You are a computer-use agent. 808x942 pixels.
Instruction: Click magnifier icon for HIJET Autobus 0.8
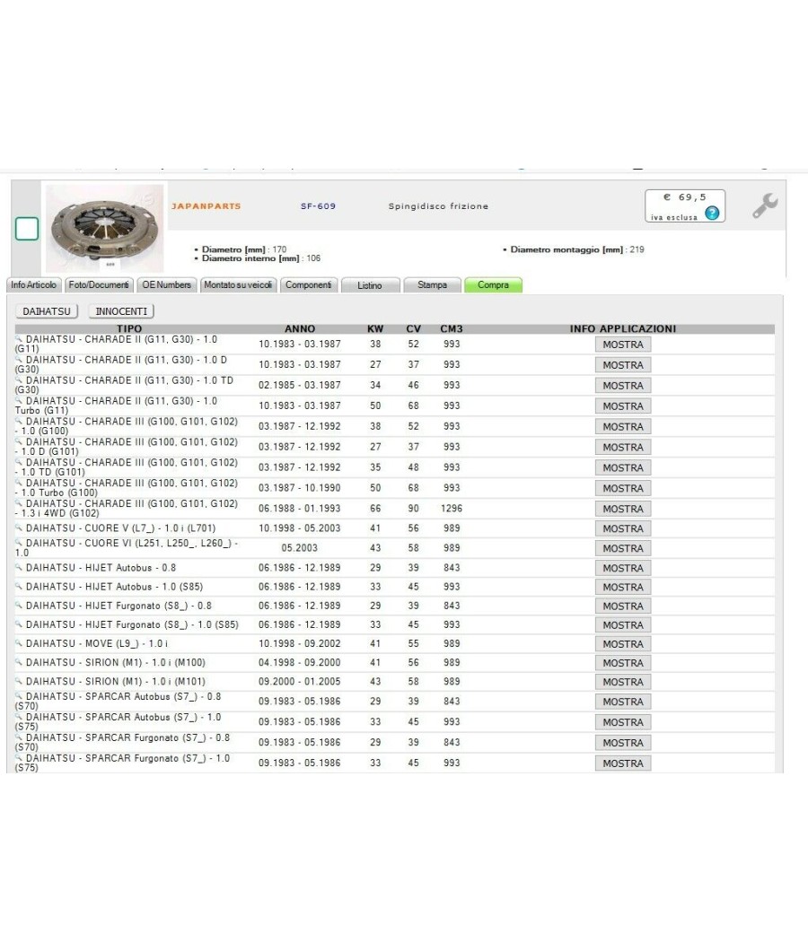tap(19, 567)
